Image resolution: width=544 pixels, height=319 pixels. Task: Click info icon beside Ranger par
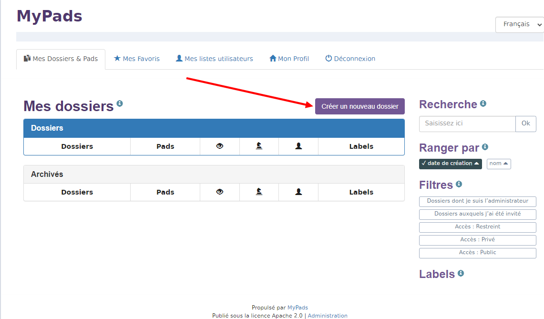tap(485, 147)
